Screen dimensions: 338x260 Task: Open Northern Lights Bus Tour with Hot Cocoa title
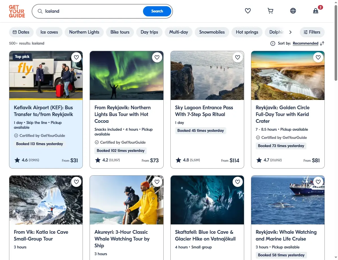122,114
